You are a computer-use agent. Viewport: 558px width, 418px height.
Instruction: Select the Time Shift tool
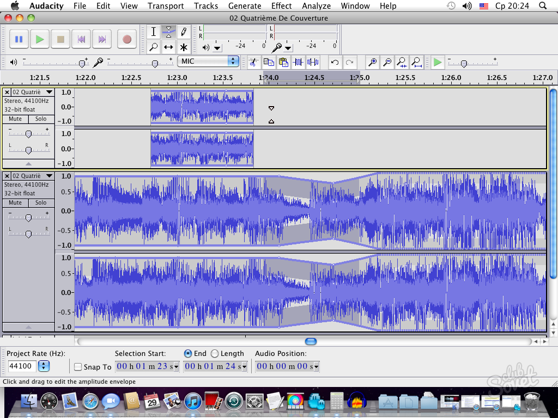[x=169, y=47]
